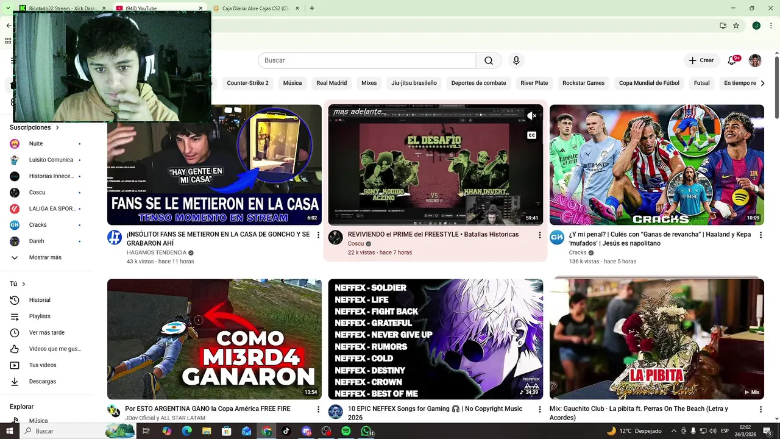
Task: Select the Real Madrid filter chip
Action: 331,83
